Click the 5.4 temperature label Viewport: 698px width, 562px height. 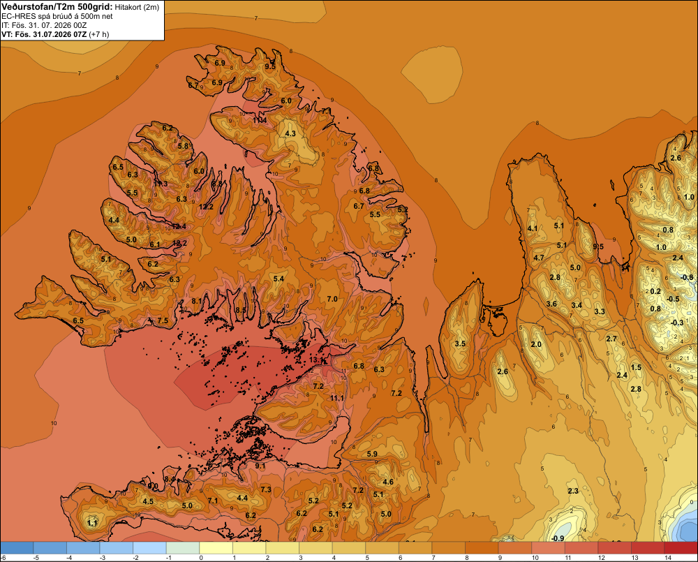pos(279,279)
